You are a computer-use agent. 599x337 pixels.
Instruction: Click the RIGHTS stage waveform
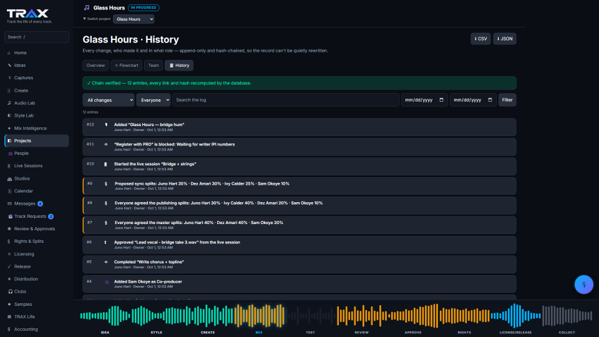(464, 316)
